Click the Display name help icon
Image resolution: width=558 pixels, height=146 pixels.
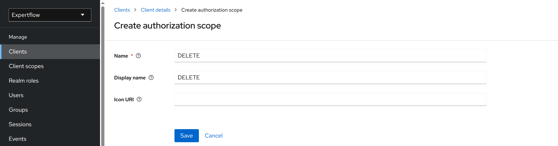(x=151, y=78)
